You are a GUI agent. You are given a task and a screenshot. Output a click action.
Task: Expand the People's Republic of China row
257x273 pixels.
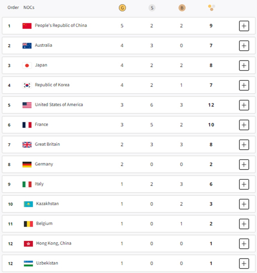244,26
